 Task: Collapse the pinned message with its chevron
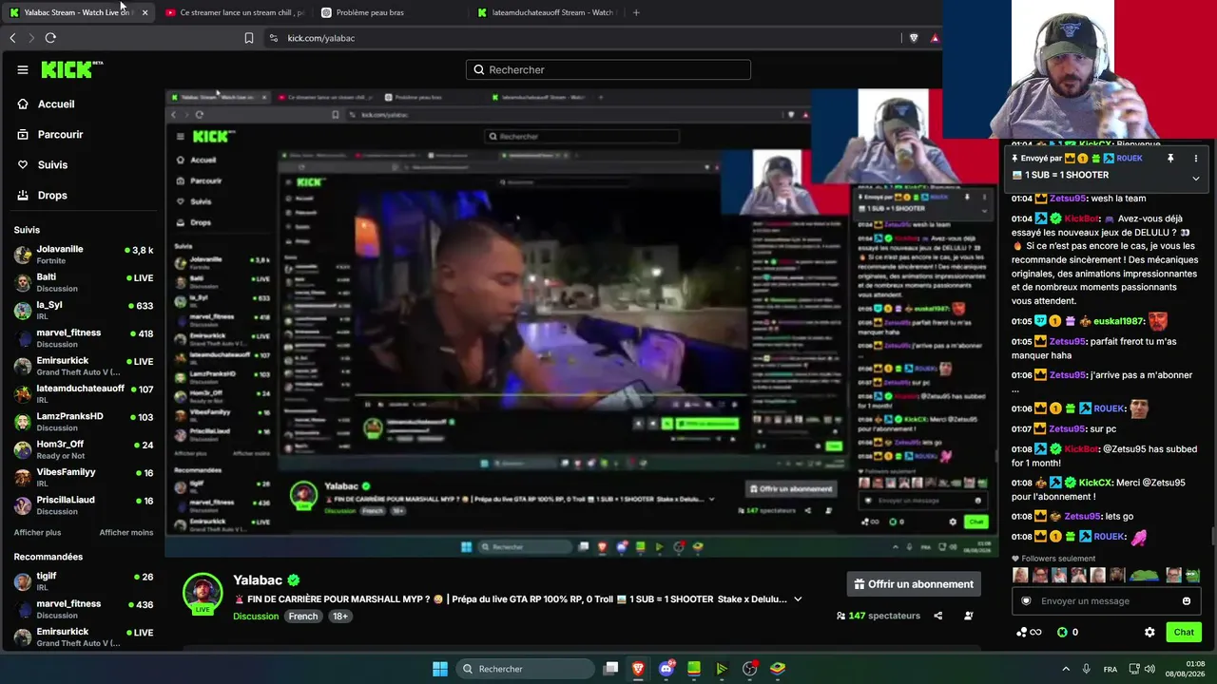[1196, 178]
